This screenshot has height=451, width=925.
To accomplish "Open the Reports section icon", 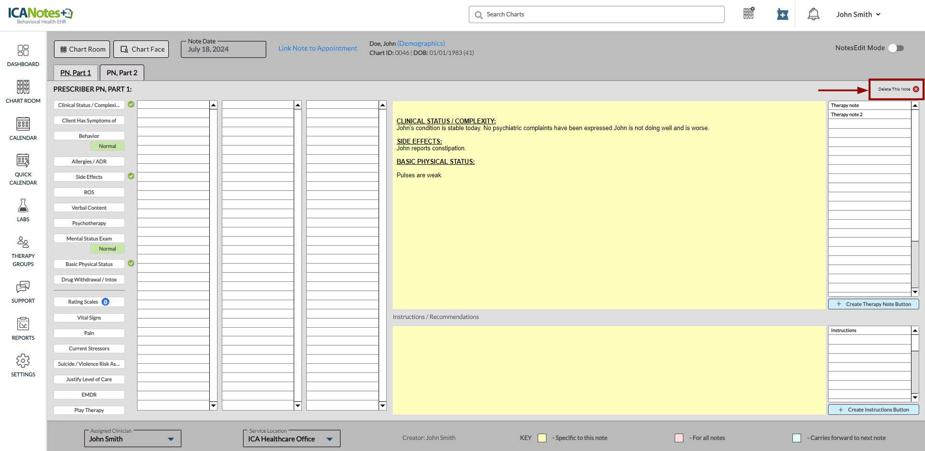I will [x=23, y=329].
